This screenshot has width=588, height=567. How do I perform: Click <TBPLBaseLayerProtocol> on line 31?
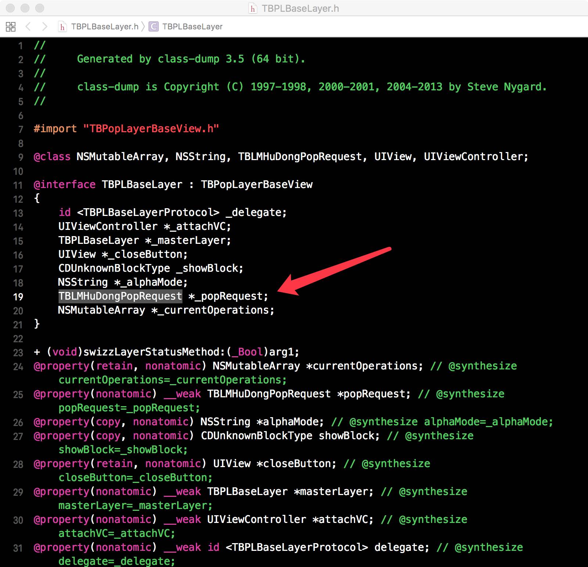297,547
